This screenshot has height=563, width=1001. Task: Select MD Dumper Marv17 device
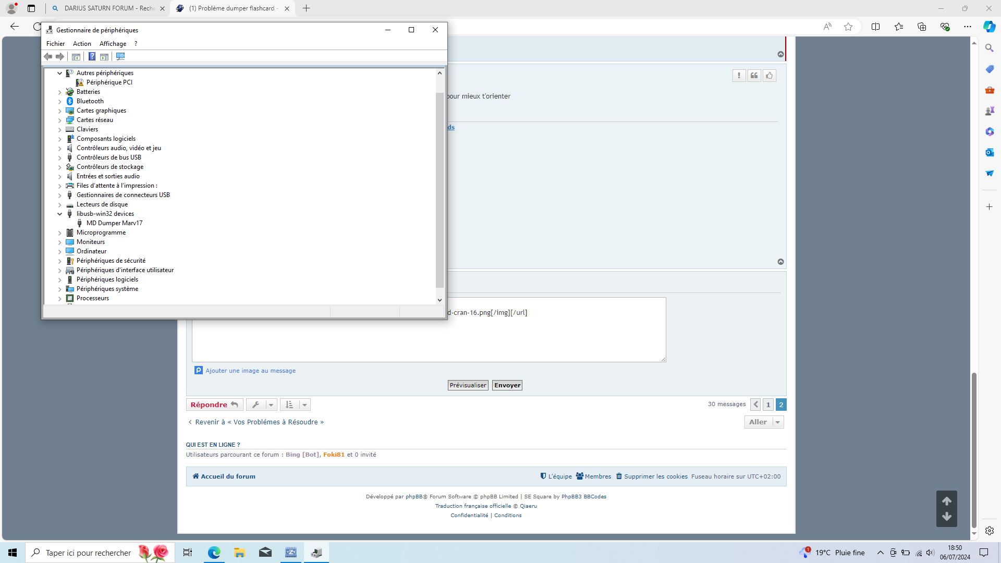click(114, 223)
